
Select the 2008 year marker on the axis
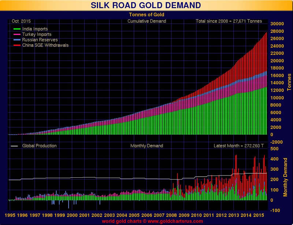(171, 215)
